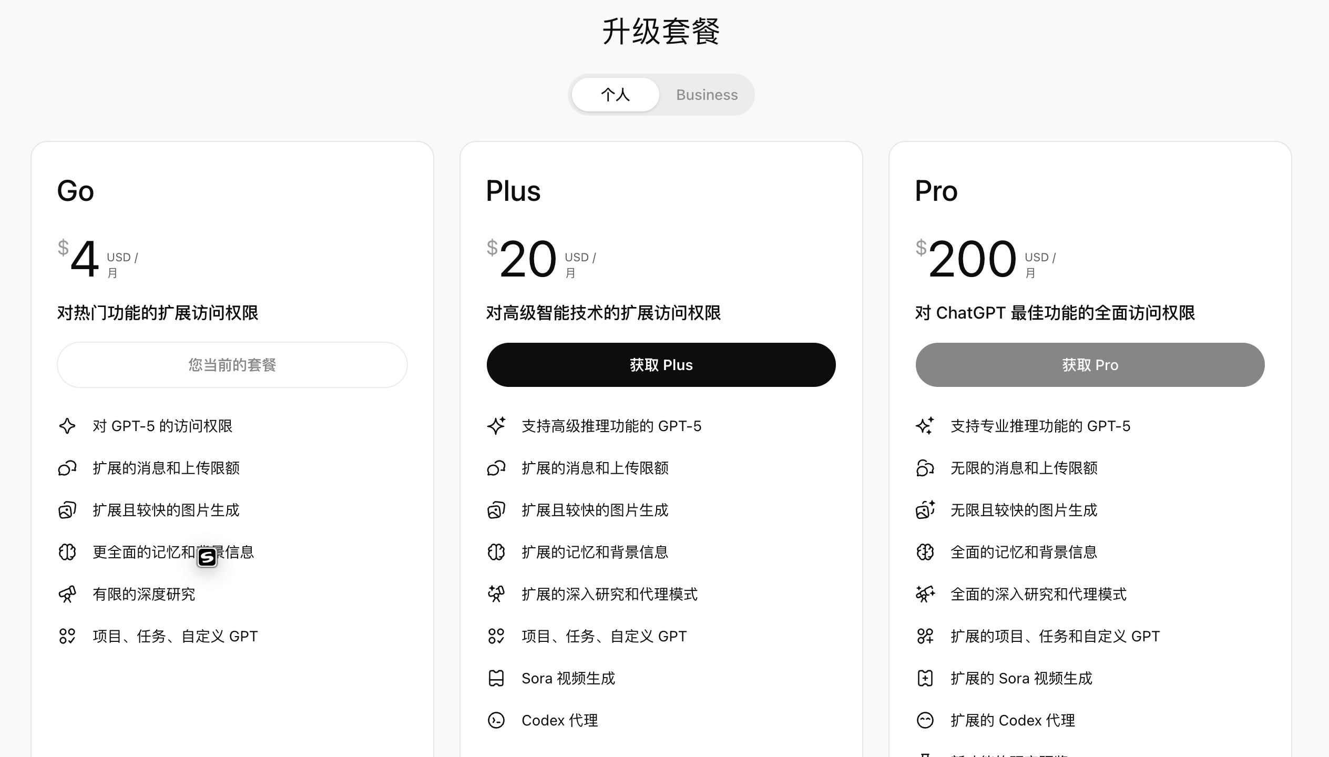Click text 扩展的深入研究和代理模式

[x=610, y=594]
